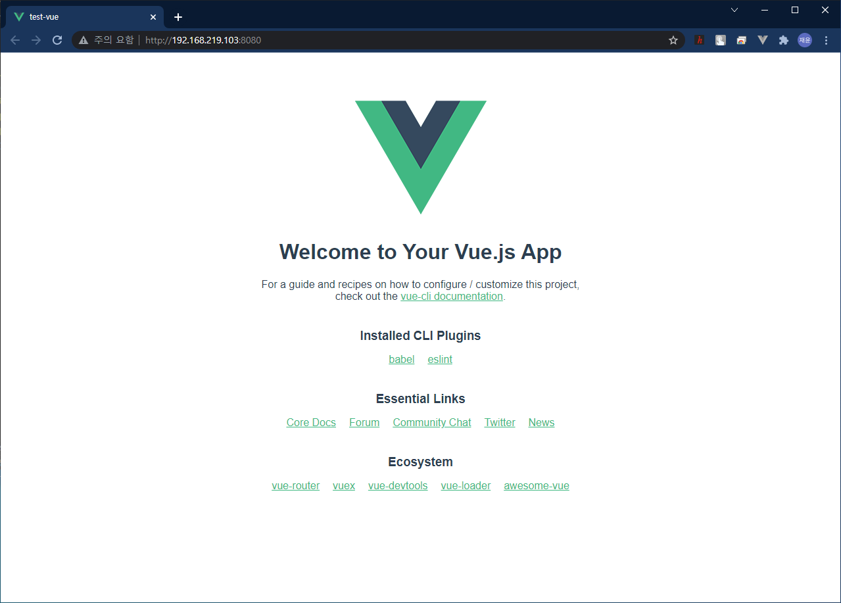
Task: Open the vue-cli documentation link
Action: pyautogui.click(x=452, y=296)
